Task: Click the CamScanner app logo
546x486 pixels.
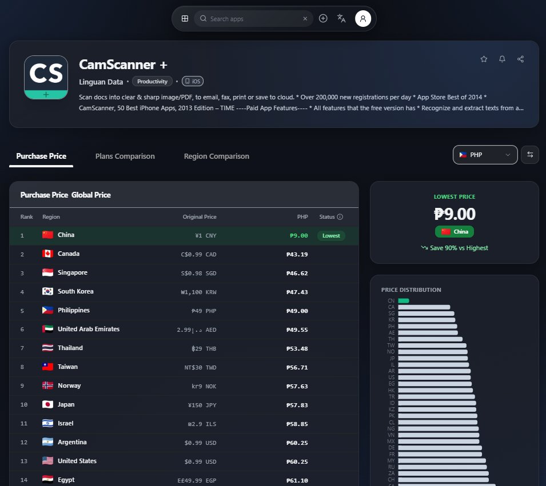Action: [46, 77]
